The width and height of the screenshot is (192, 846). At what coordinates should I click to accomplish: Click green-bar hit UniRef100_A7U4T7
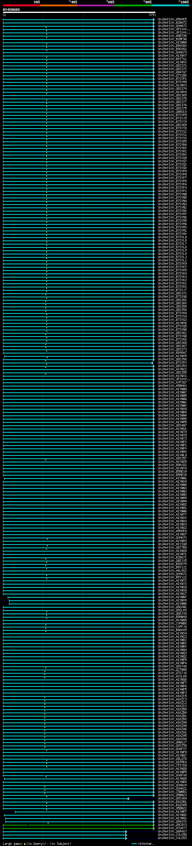(x=172, y=828)
